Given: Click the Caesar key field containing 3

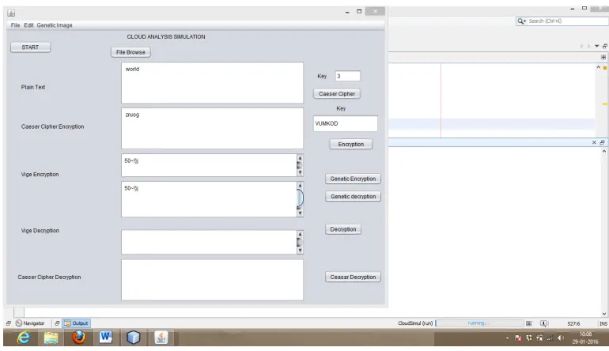Looking at the screenshot, I should 348,76.
